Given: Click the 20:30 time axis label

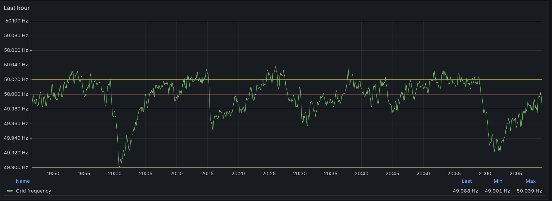Looking at the screenshot, I should pyautogui.click(x=300, y=174).
